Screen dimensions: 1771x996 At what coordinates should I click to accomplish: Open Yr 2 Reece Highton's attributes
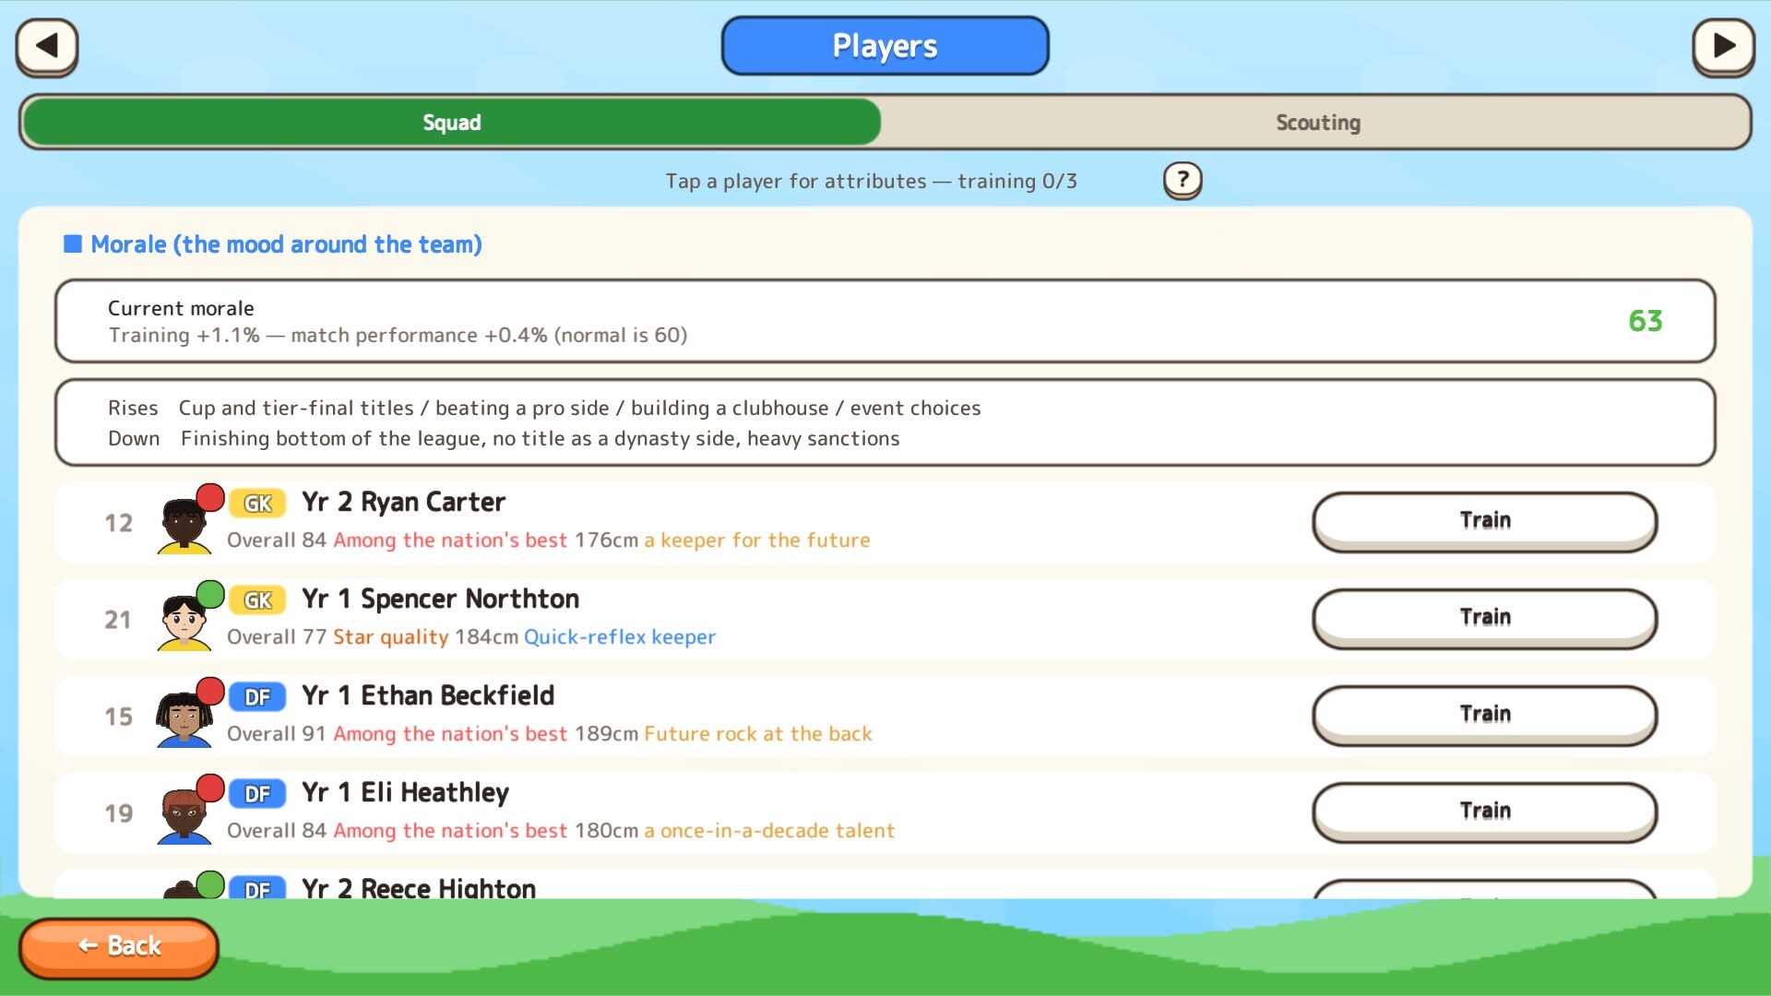click(885, 885)
